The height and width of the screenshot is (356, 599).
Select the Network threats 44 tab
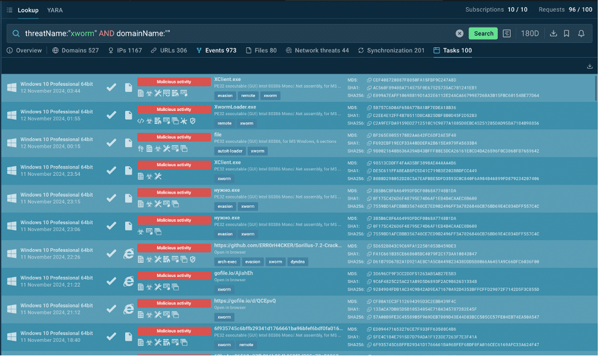(x=316, y=50)
